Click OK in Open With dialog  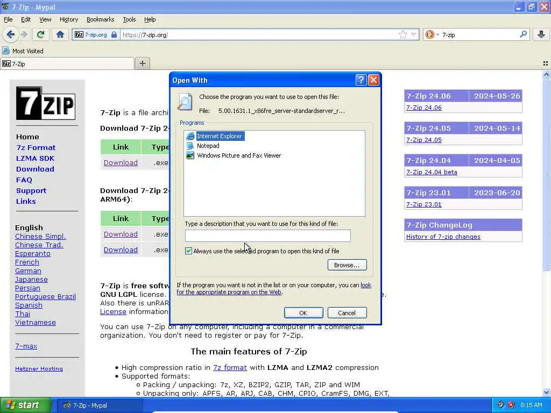click(x=303, y=312)
